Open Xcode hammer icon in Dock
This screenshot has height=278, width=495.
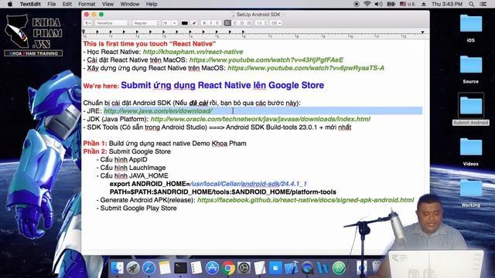292,268
